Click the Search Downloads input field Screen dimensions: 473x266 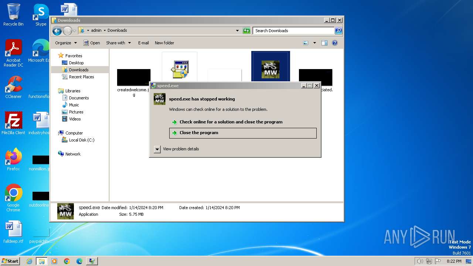click(294, 31)
